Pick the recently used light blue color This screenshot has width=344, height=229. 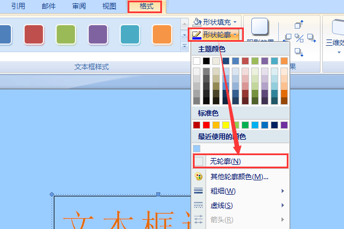click(x=197, y=148)
